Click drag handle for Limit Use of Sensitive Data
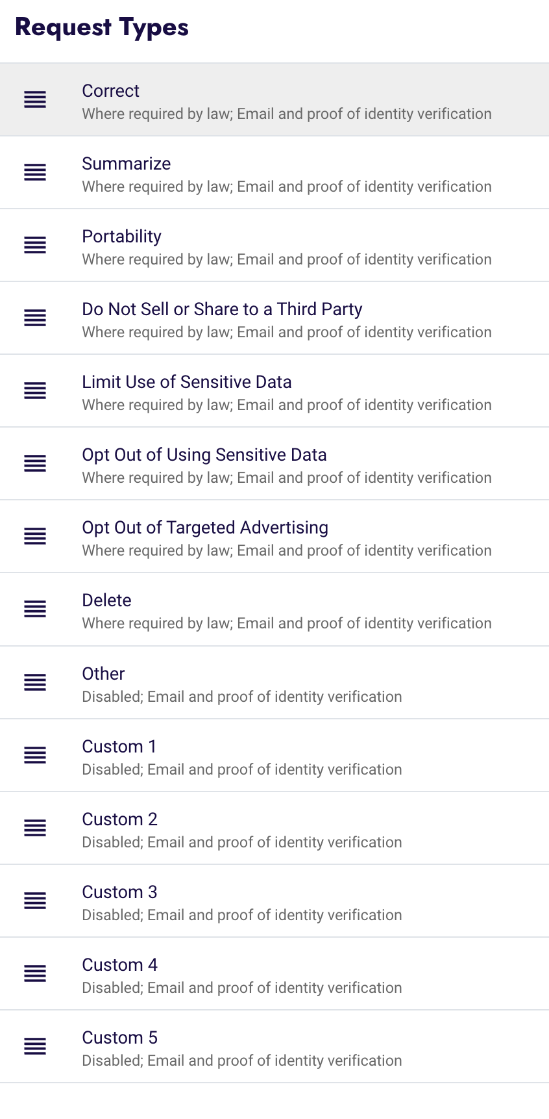Image resolution: width=549 pixels, height=1119 pixels. pyautogui.click(x=35, y=391)
